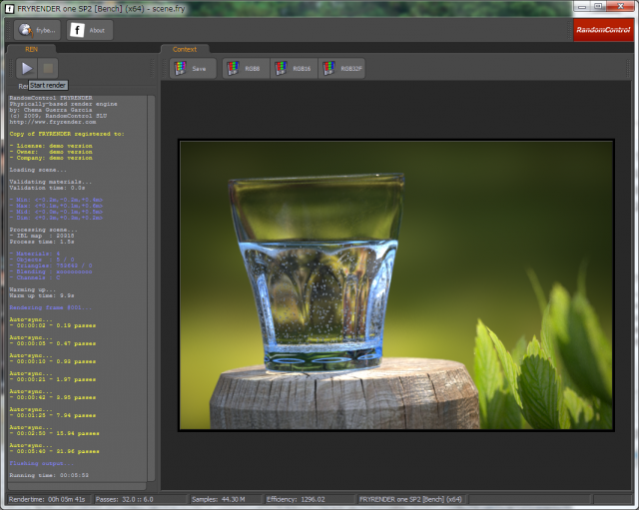The width and height of the screenshot is (640, 510).
Task: Click the log panel horizontal scrollbar
Action: click(77, 486)
